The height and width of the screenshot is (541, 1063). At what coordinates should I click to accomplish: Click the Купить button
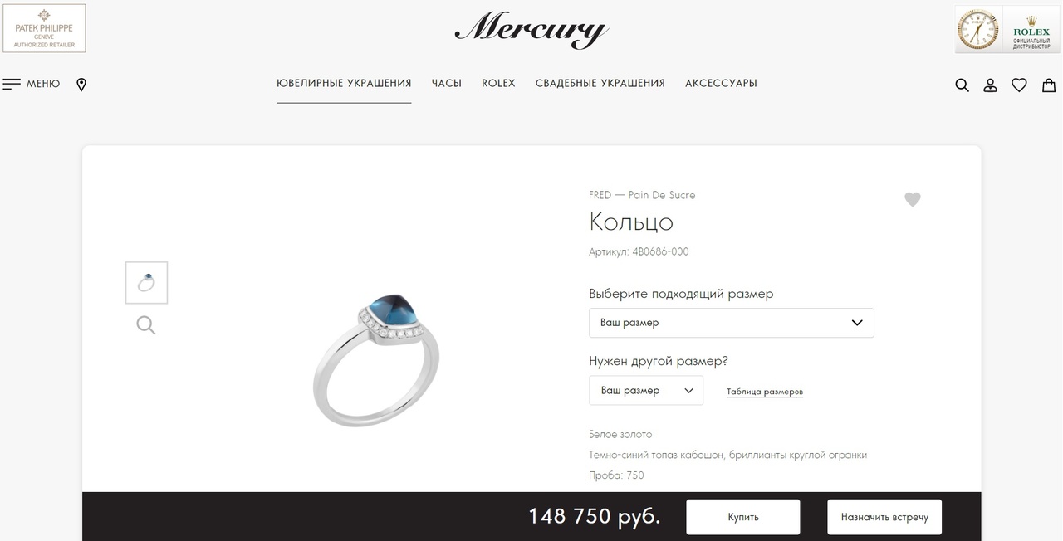743,517
